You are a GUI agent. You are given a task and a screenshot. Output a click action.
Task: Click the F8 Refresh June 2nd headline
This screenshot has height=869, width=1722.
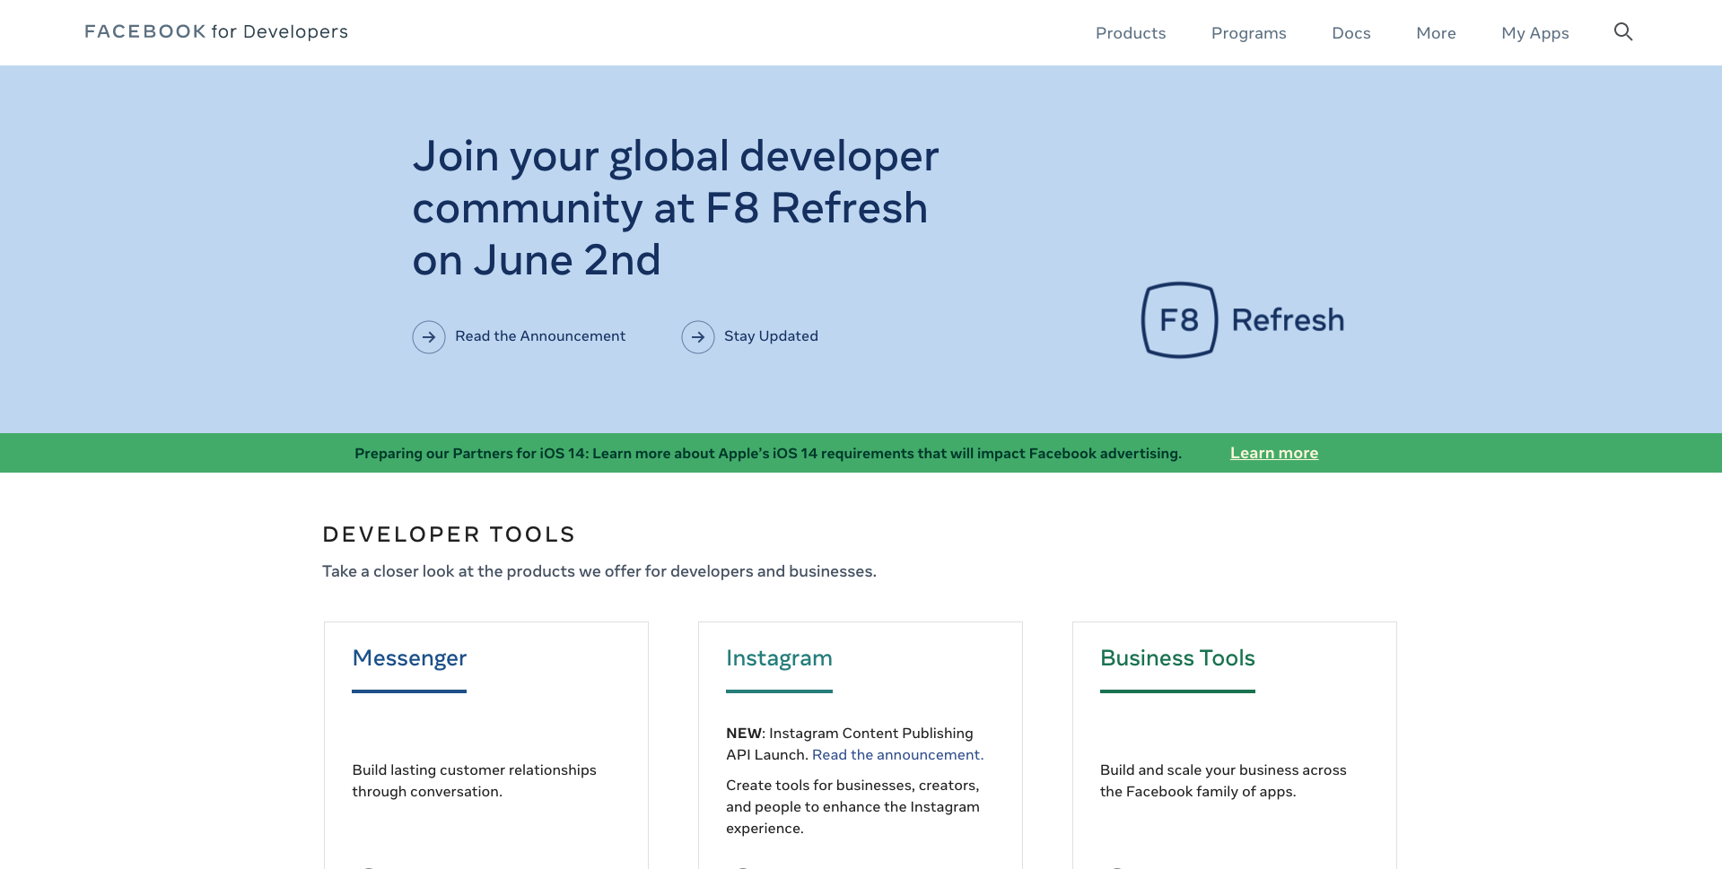tap(675, 208)
